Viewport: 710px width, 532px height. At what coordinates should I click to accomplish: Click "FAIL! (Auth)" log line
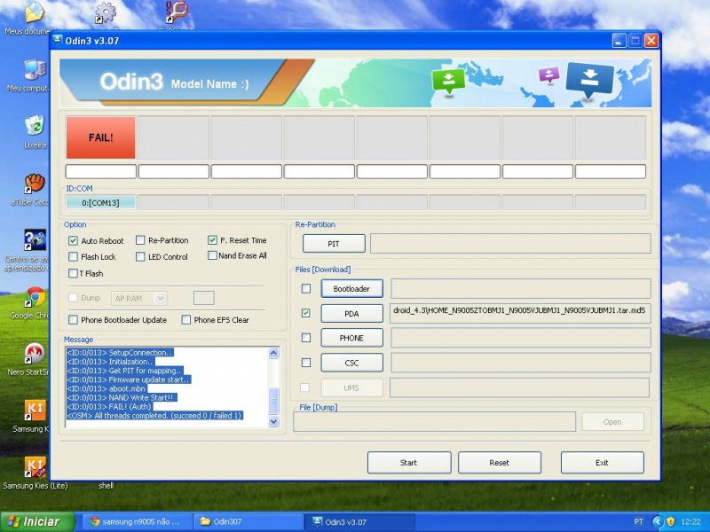pos(109,406)
